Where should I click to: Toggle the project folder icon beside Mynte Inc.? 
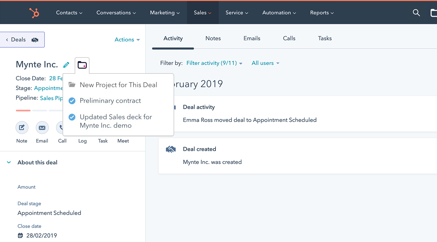(82, 65)
